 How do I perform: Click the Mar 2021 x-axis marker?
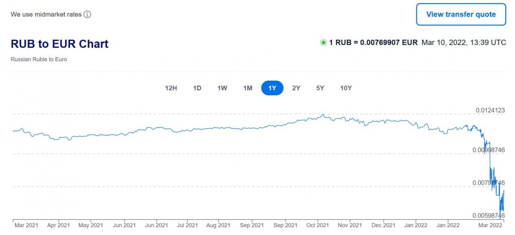point(26,225)
